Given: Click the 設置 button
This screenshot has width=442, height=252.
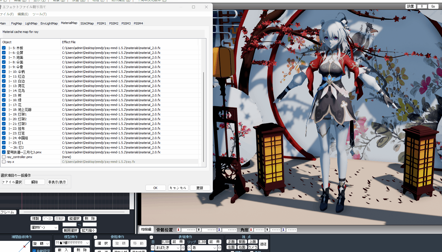Looking at the screenshot, I should coord(410,6).
